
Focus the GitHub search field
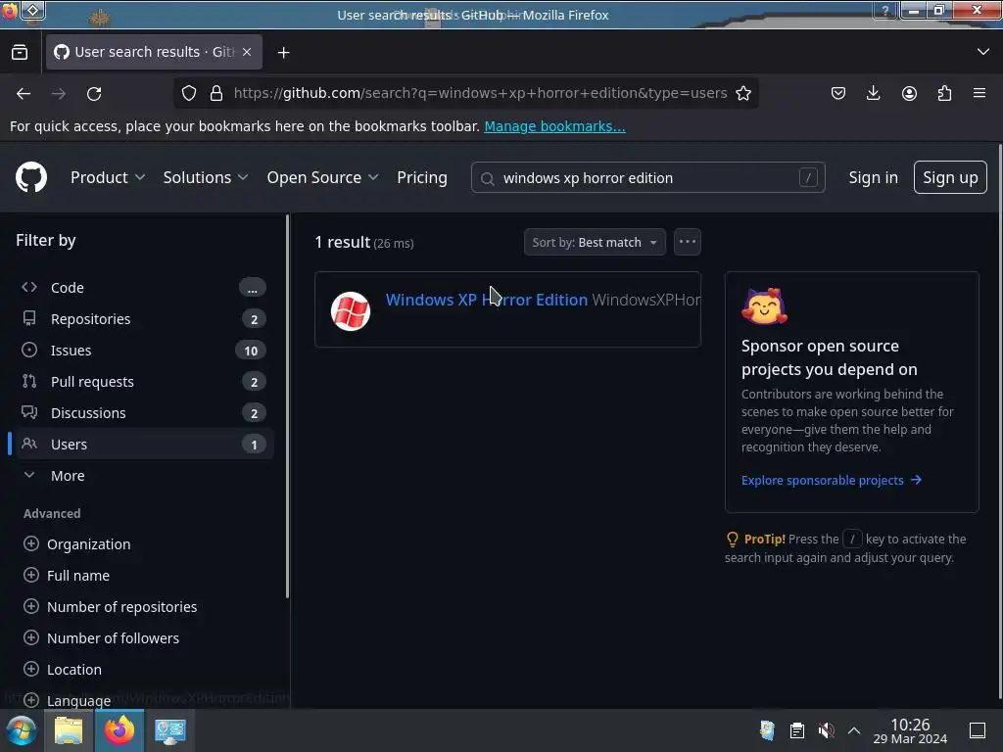click(x=648, y=178)
